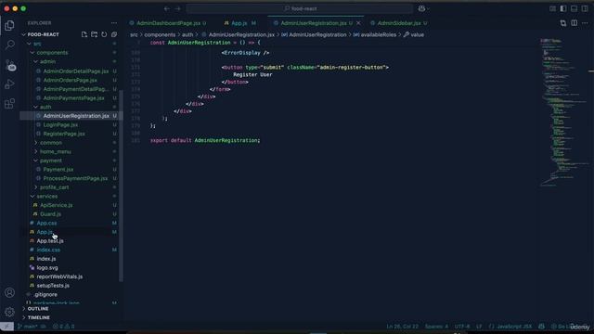Expand the home_menu folder
This screenshot has width=594, height=334.
click(x=56, y=151)
